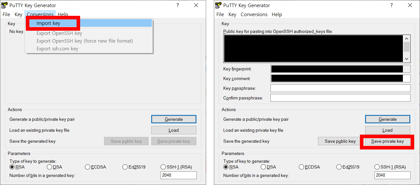This screenshot has height=185, width=420.
Task: Click Generate button in right window
Action: pyautogui.click(x=388, y=119)
